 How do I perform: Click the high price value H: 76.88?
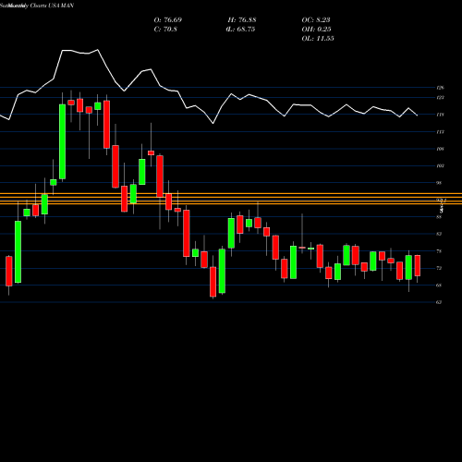(242, 20)
